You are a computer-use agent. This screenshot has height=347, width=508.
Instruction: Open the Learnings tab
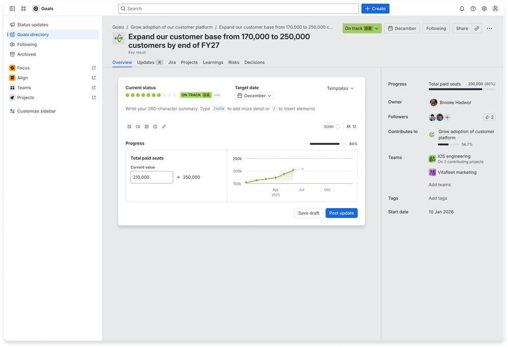coord(213,63)
